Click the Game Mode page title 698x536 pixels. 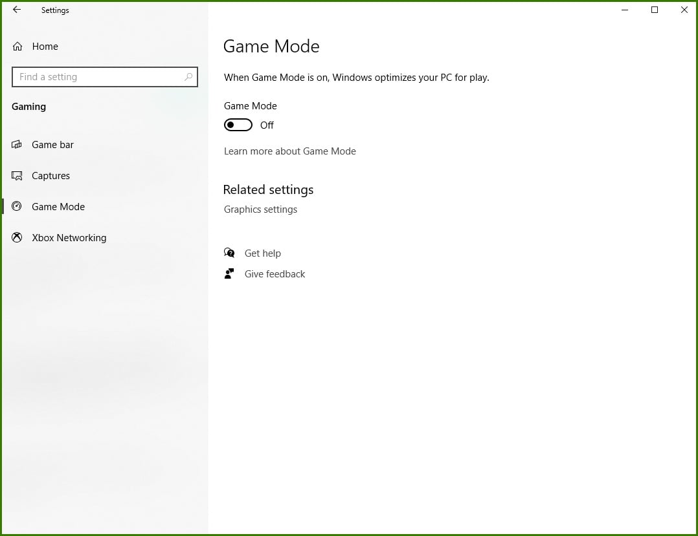pyautogui.click(x=271, y=46)
